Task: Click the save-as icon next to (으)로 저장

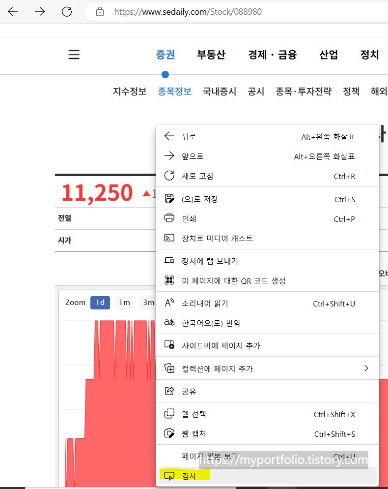Action: click(x=169, y=199)
